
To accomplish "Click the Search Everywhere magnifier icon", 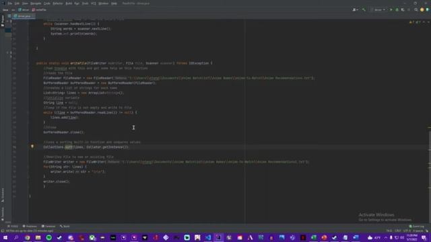I will 416,10.
